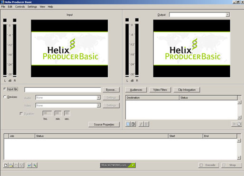
Task: Open Source Properties
Action: pos(104,125)
